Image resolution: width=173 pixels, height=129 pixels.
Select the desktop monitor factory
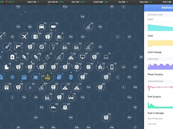click(82, 57)
